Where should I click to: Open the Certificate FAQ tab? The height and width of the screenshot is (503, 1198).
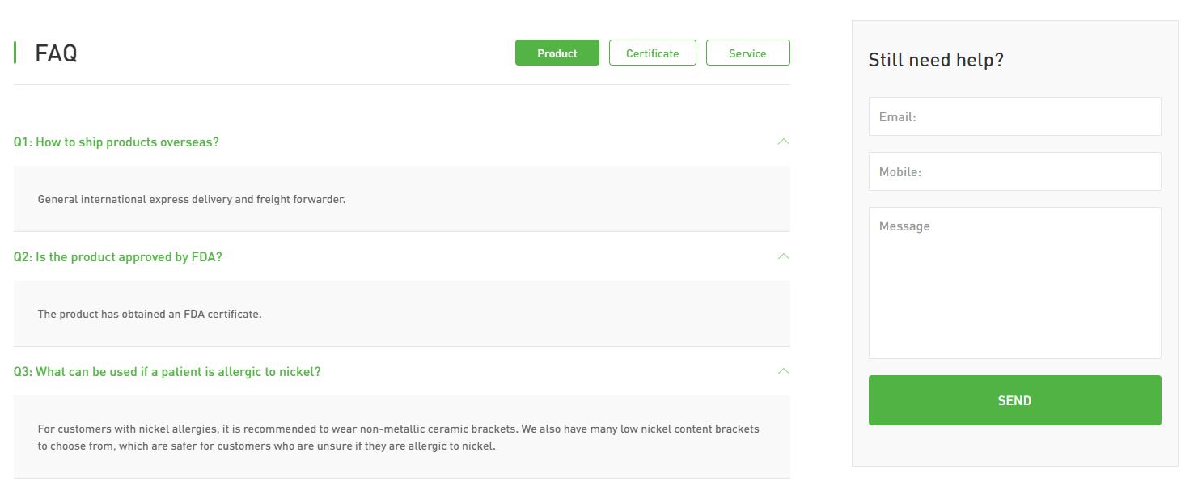pyautogui.click(x=652, y=53)
